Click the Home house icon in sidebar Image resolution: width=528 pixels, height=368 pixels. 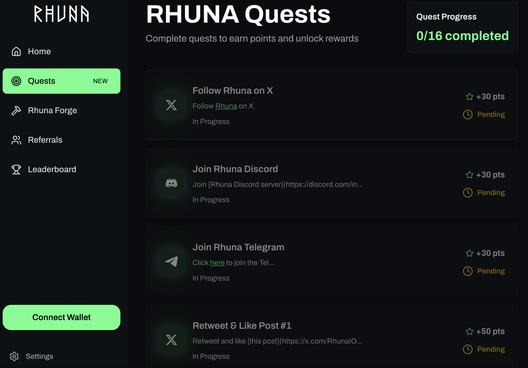pyautogui.click(x=16, y=51)
